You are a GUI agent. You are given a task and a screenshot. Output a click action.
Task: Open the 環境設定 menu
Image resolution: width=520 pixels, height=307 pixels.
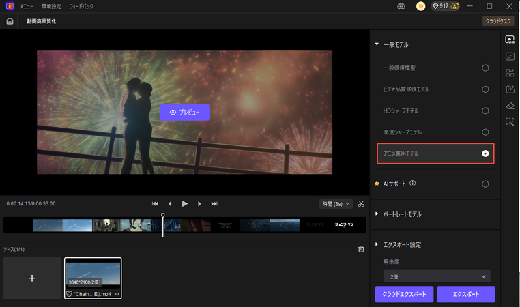click(51, 6)
